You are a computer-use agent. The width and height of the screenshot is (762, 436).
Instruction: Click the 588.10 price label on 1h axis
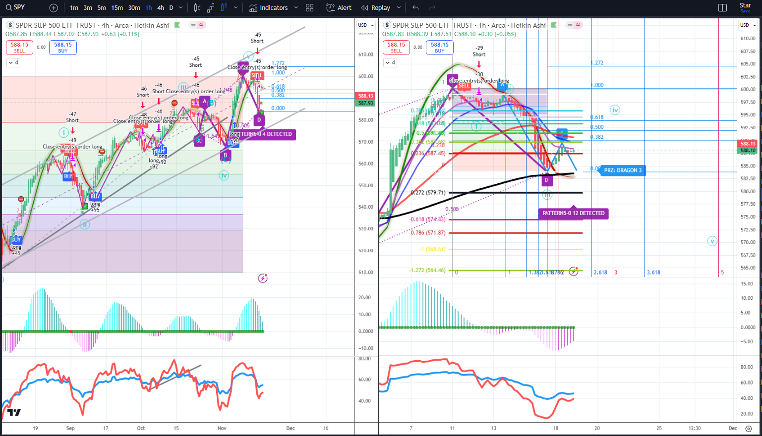point(748,150)
